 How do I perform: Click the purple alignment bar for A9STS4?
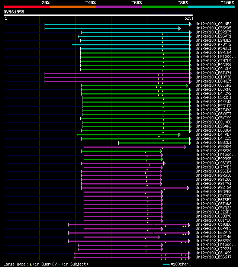coord(135,188)
